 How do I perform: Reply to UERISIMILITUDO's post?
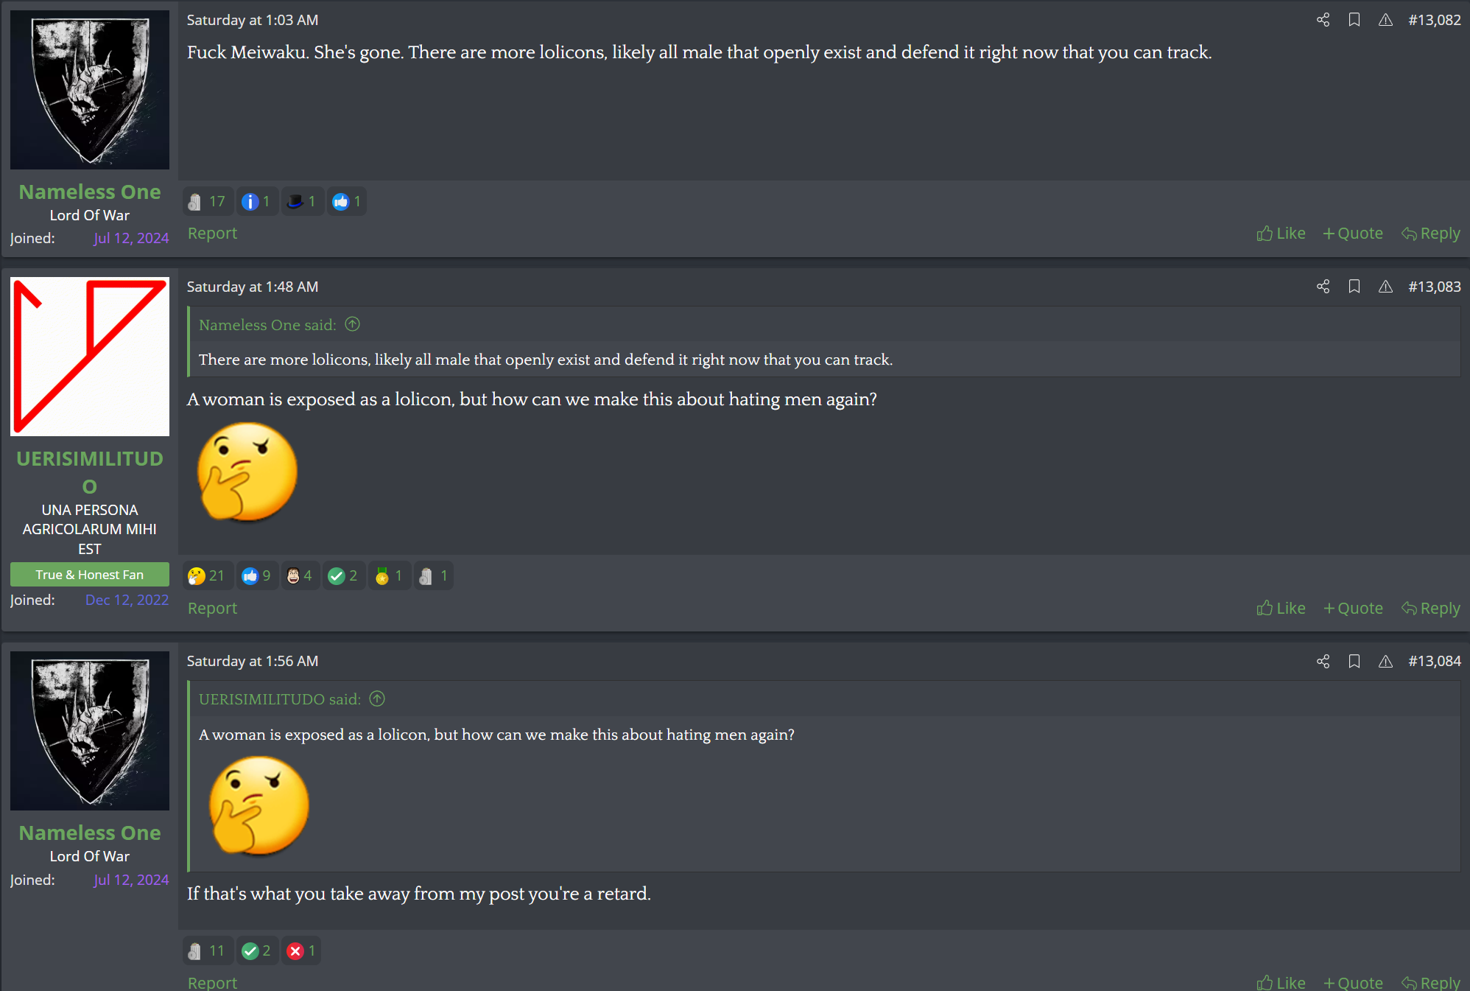1430,608
